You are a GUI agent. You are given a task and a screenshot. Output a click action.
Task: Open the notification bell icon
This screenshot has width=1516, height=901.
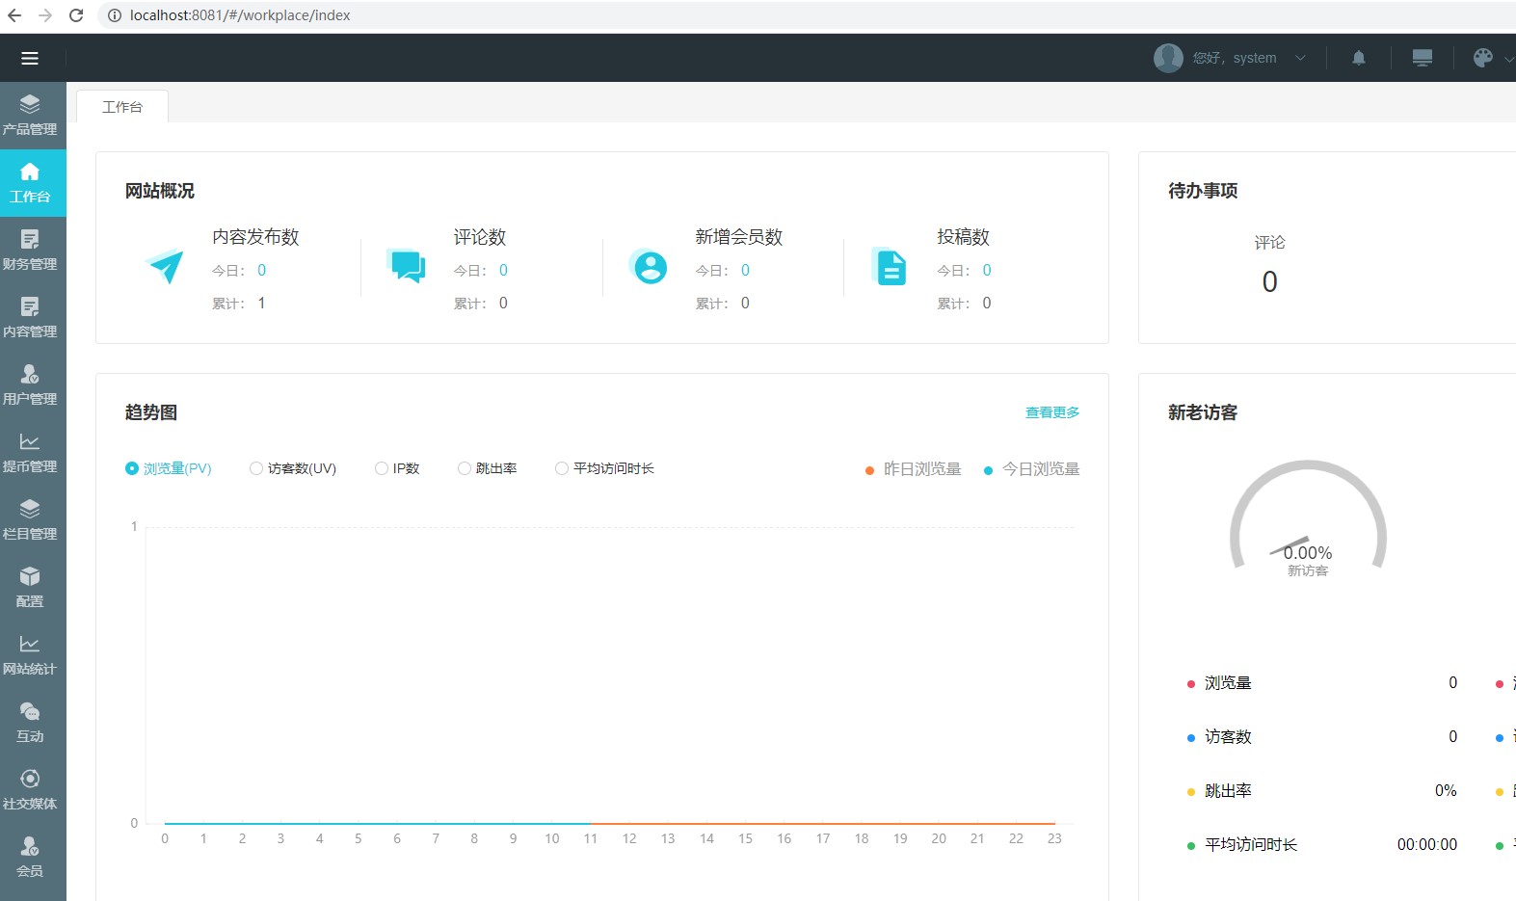pos(1359,58)
